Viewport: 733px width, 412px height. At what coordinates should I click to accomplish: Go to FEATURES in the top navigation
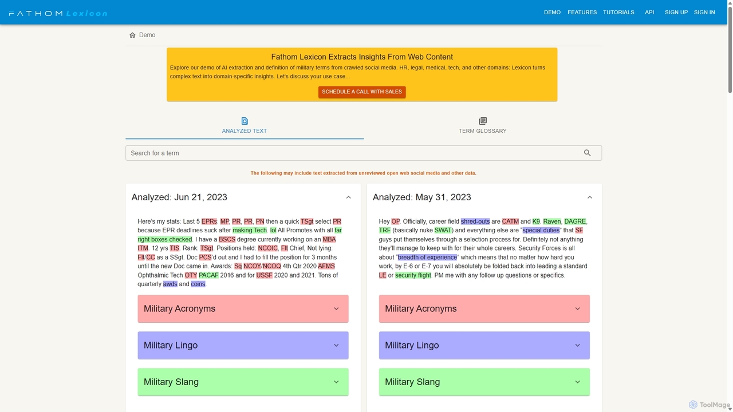click(x=582, y=12)
